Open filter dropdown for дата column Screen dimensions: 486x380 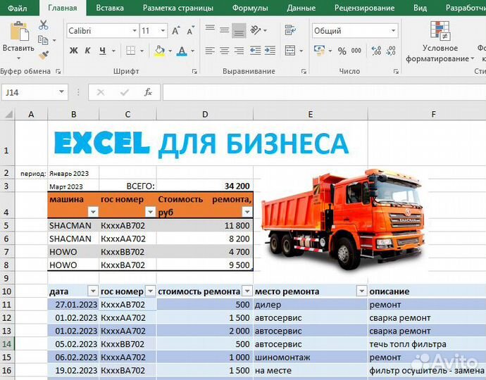click(93, 291)
